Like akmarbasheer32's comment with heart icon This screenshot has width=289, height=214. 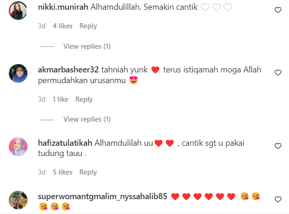(x=278, y=72)
